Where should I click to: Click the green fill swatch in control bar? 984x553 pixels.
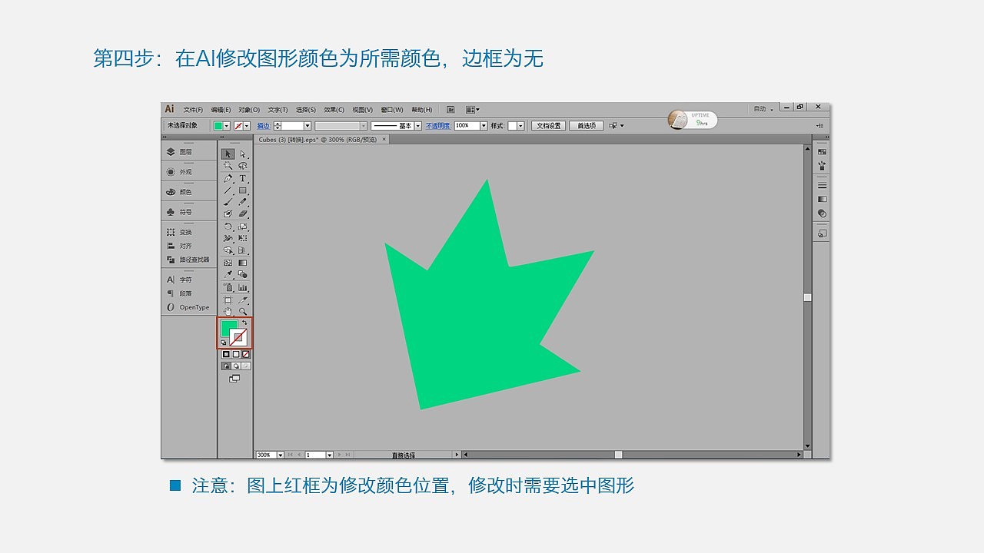218,126
